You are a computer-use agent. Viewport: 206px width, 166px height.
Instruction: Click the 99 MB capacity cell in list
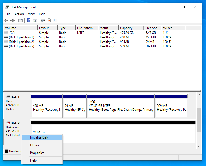click(124, 42)
